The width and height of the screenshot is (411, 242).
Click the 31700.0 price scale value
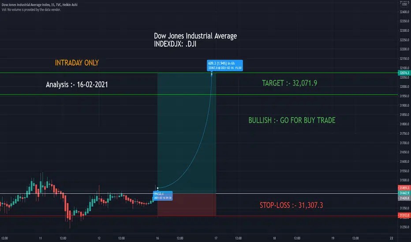click(x=404, y=143)
